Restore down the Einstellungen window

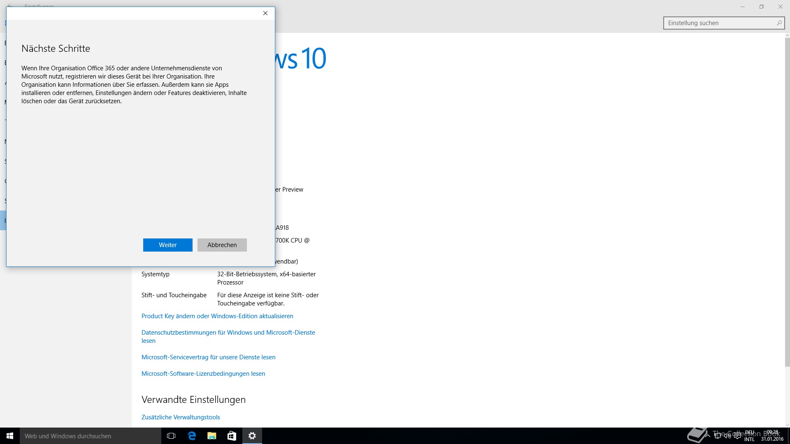point(762,7)
